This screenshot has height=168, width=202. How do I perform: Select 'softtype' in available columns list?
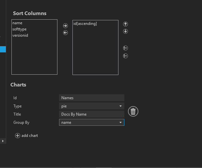point(34,29)
